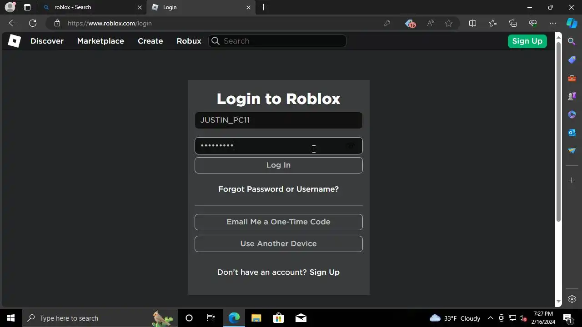Open sidebar Tools briefcase icon

point(572,78)
